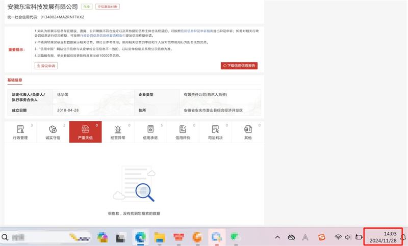
Task: Open the Microsoft Edge taskbar icon
Action: pyautogui.click(x=139, y=237)
